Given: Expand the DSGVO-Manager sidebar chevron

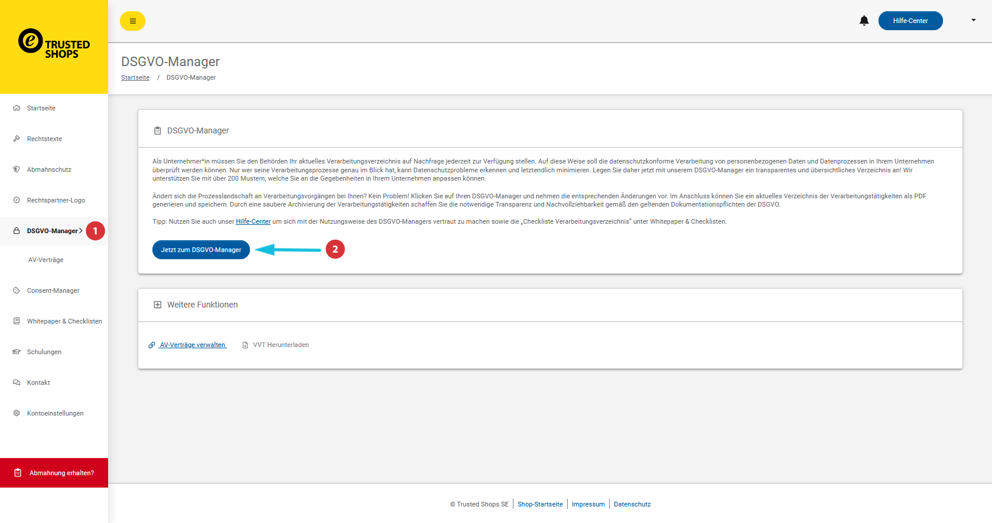Looking at the screenshot, I should (81, 231).
